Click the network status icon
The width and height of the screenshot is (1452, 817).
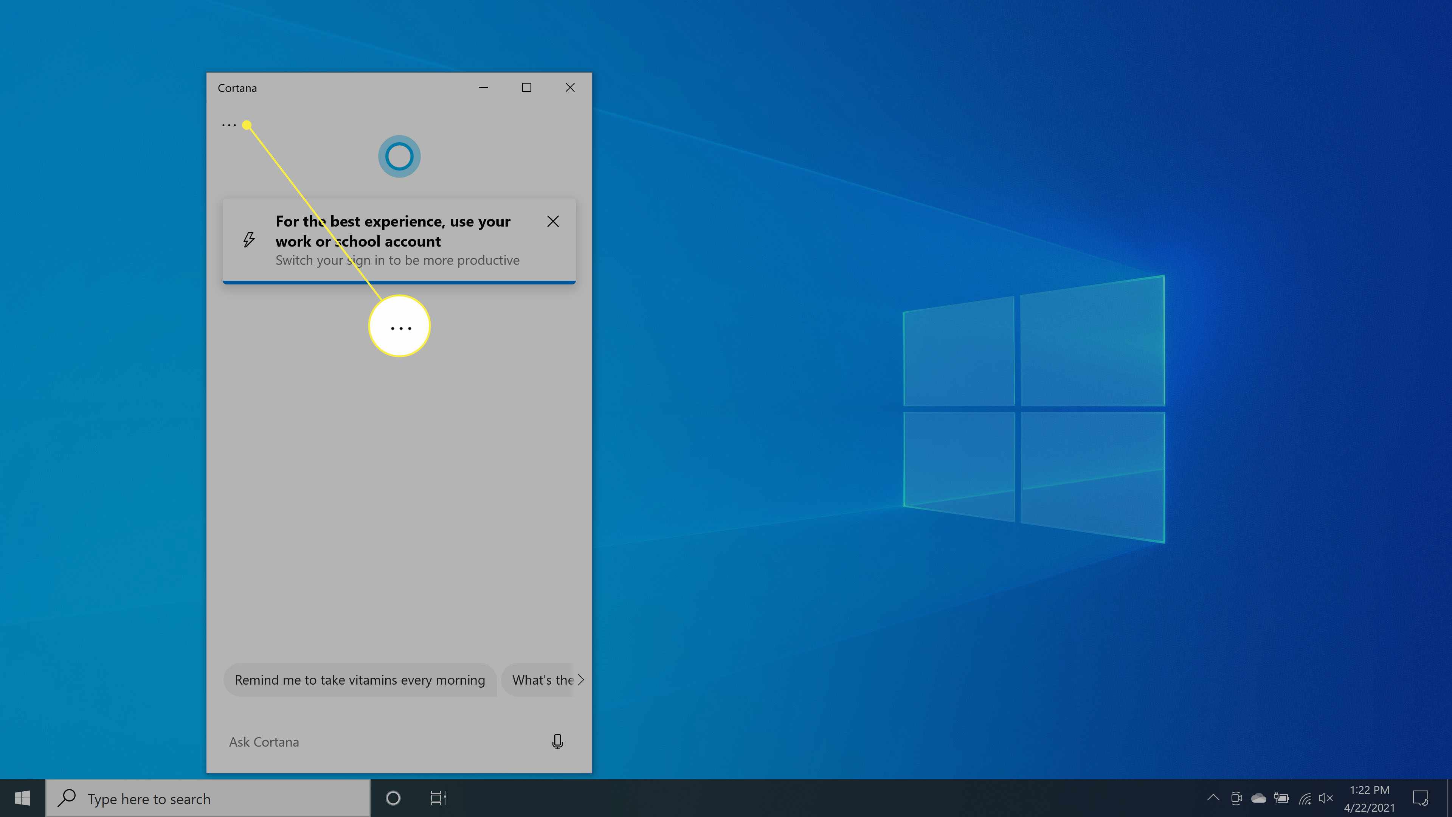tap(1303, 798)
